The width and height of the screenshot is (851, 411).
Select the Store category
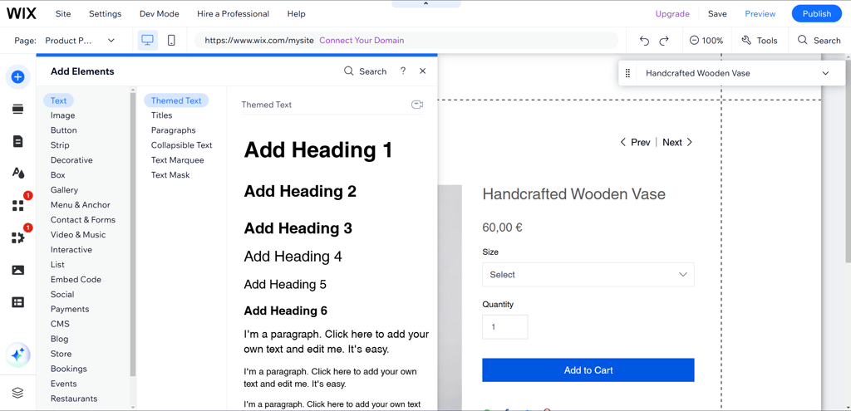click(61, 354)
